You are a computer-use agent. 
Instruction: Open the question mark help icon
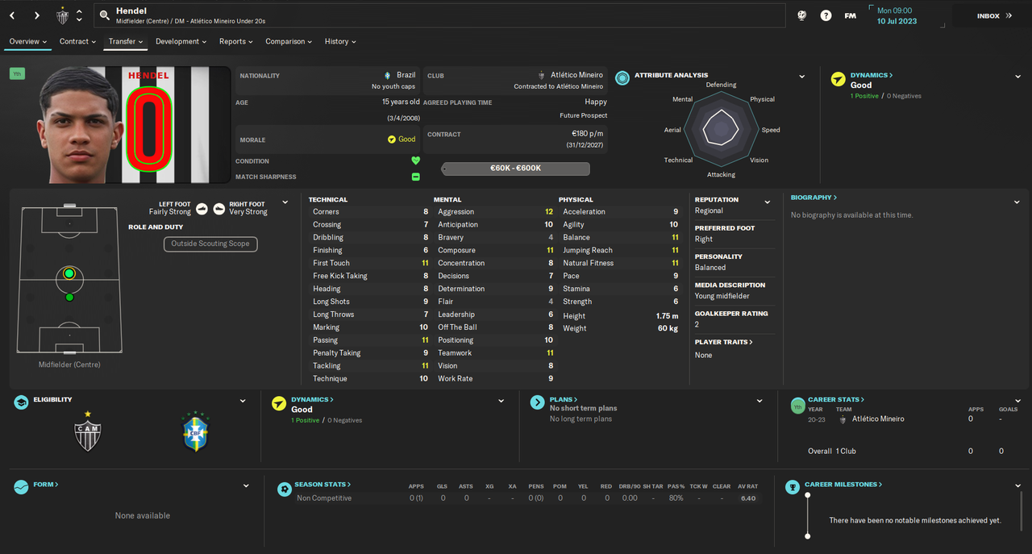click(x=826, y=15)
